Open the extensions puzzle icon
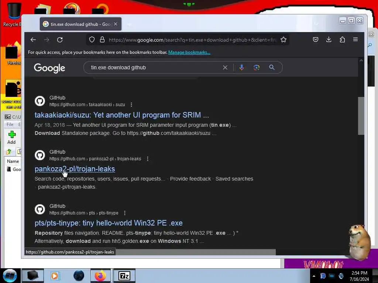The width and height of the screenshot is (378, 283). [342, 39]
